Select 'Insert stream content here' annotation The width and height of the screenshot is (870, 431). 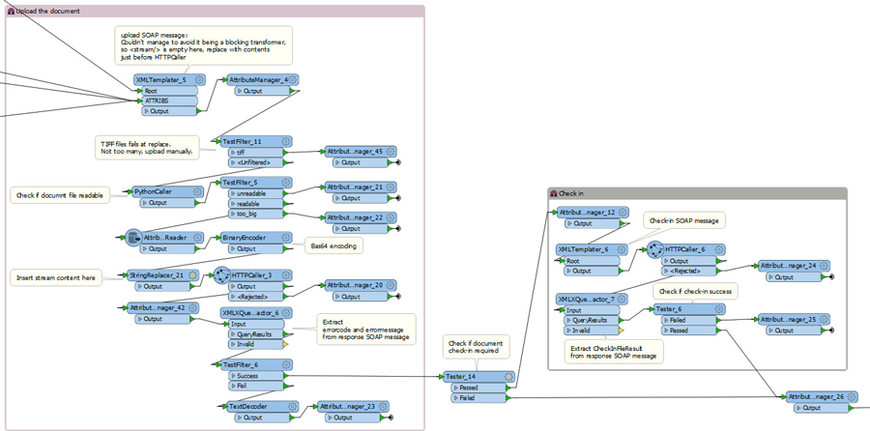click(x=56, y=278)
